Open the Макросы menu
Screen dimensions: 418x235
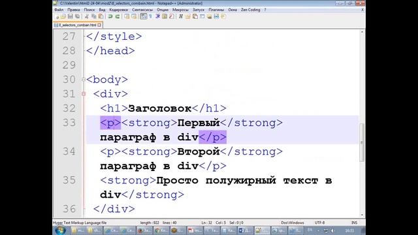pyautogui.click(x=180, y=10)
